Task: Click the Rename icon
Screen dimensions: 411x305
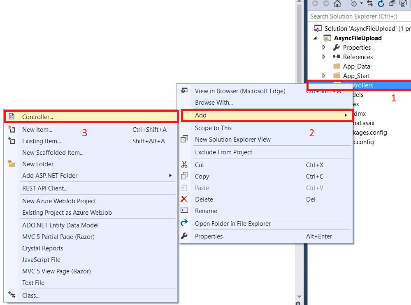Action: [x=184, y=210]
